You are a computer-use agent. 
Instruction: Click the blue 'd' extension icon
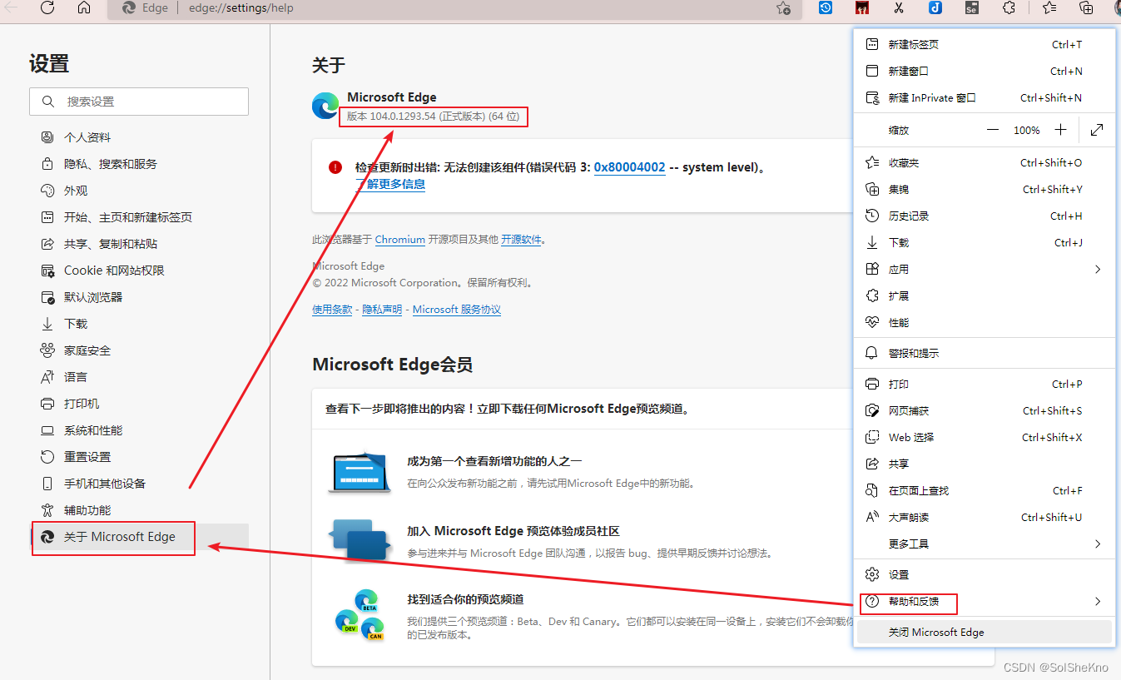tap(935, 7)
